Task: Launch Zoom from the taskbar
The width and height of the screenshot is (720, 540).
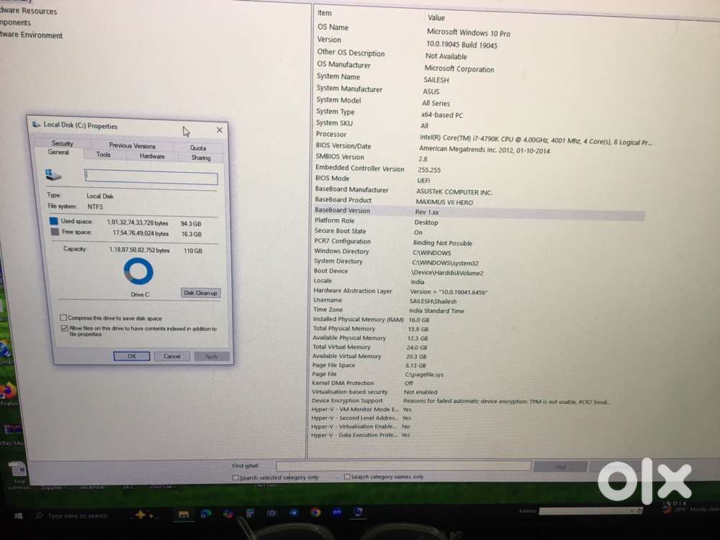Action: click(x=336, y=512)
